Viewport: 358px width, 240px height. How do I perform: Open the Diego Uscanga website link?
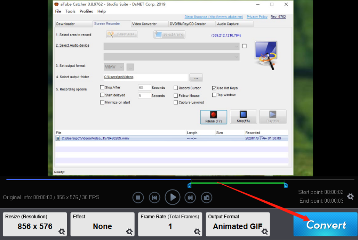(x=214, y=17)
